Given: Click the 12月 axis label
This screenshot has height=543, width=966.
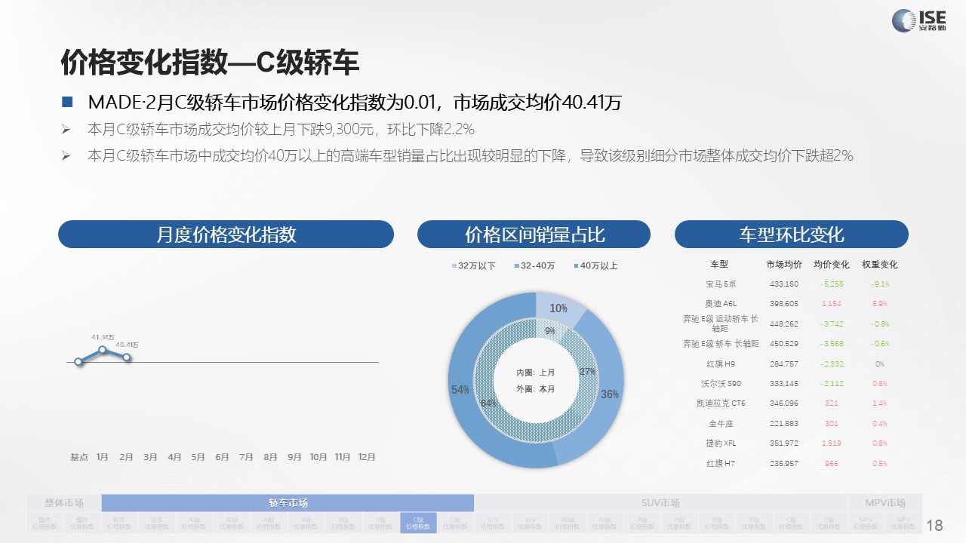Looking at the screenshot, I should pyautogui.click(x=366, y=457).
